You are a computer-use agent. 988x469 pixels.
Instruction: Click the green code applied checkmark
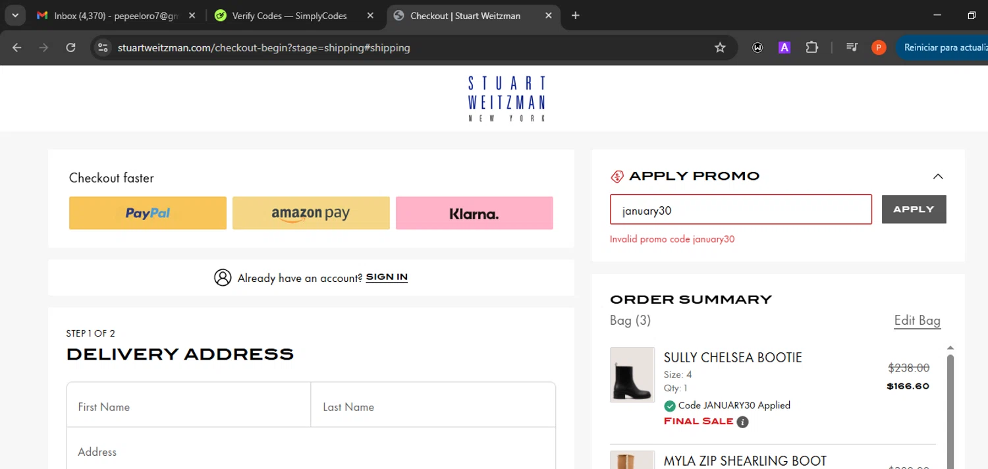coord(670,406)
